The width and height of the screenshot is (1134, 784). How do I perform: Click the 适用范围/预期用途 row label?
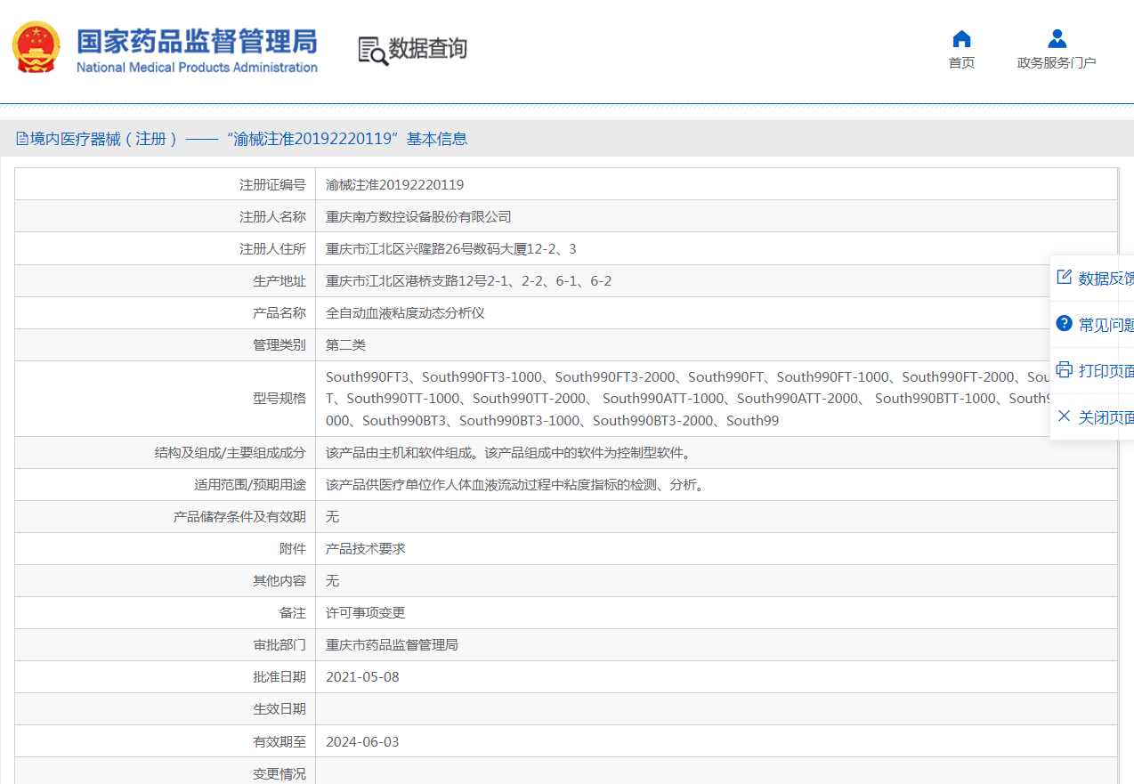250,485
